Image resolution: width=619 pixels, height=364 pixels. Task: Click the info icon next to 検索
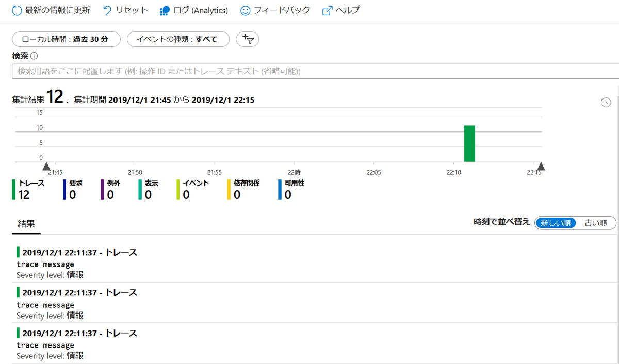35,56
